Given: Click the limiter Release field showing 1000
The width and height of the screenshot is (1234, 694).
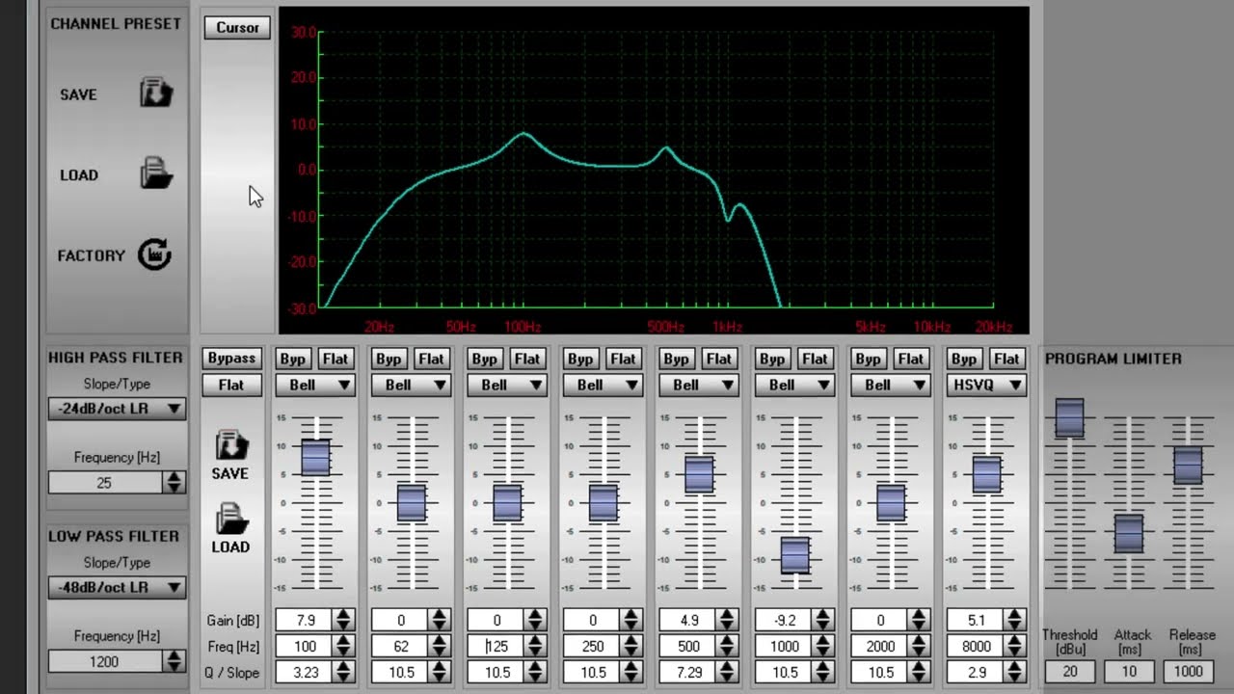Looking at the screenshot, I should 1189,672.
